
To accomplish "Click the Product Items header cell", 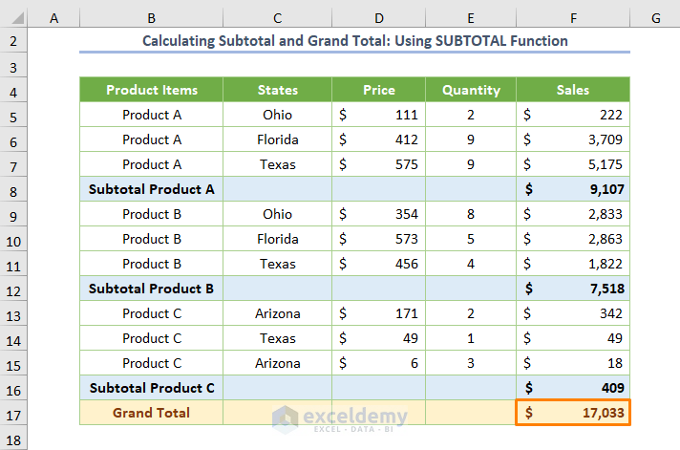I will click(x=151, y=90).
